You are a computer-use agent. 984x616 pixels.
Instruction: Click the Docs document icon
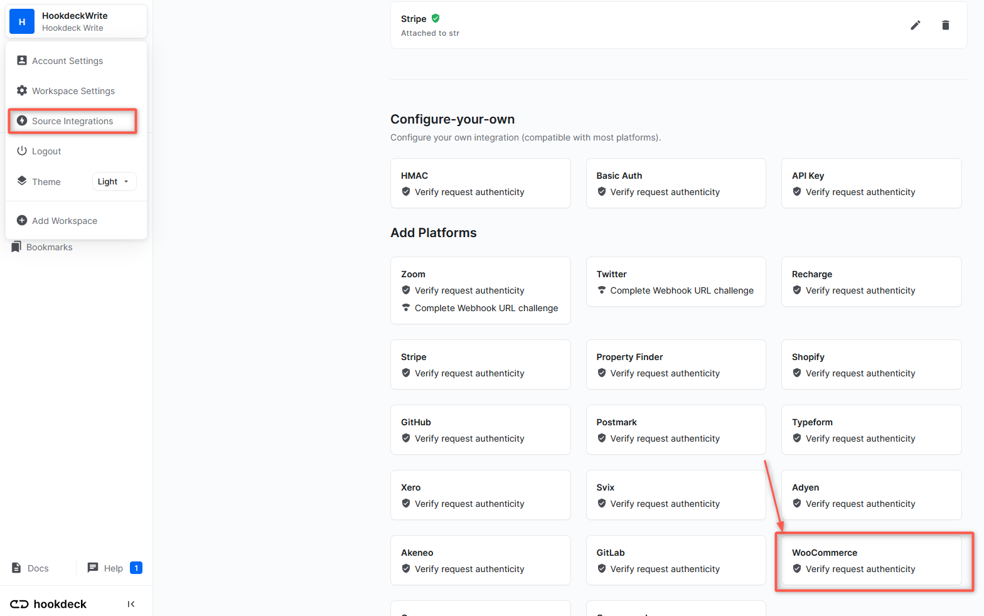[16, 568]
